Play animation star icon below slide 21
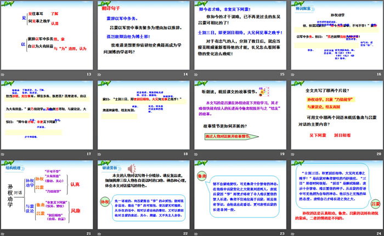 3,234
